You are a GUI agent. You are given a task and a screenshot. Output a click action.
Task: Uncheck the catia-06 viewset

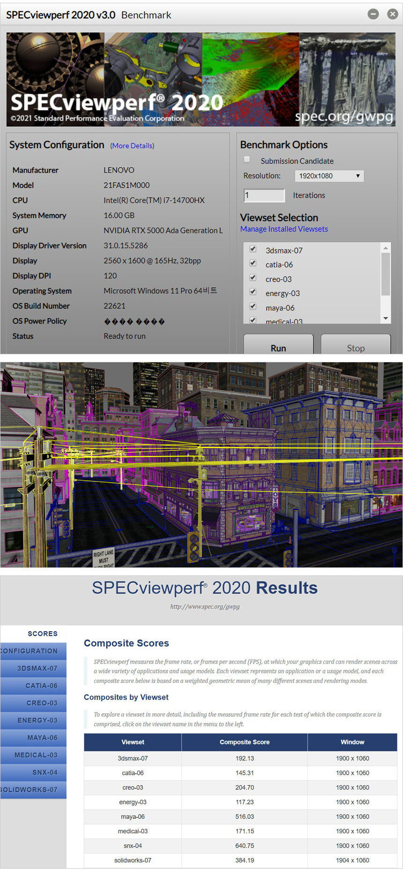[x=253, y=263]
